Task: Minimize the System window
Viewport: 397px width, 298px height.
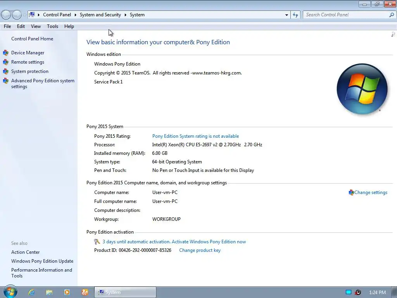Action: coord(364,4)
